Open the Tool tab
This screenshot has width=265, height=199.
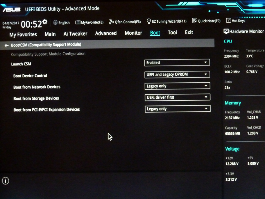point(172,32)
